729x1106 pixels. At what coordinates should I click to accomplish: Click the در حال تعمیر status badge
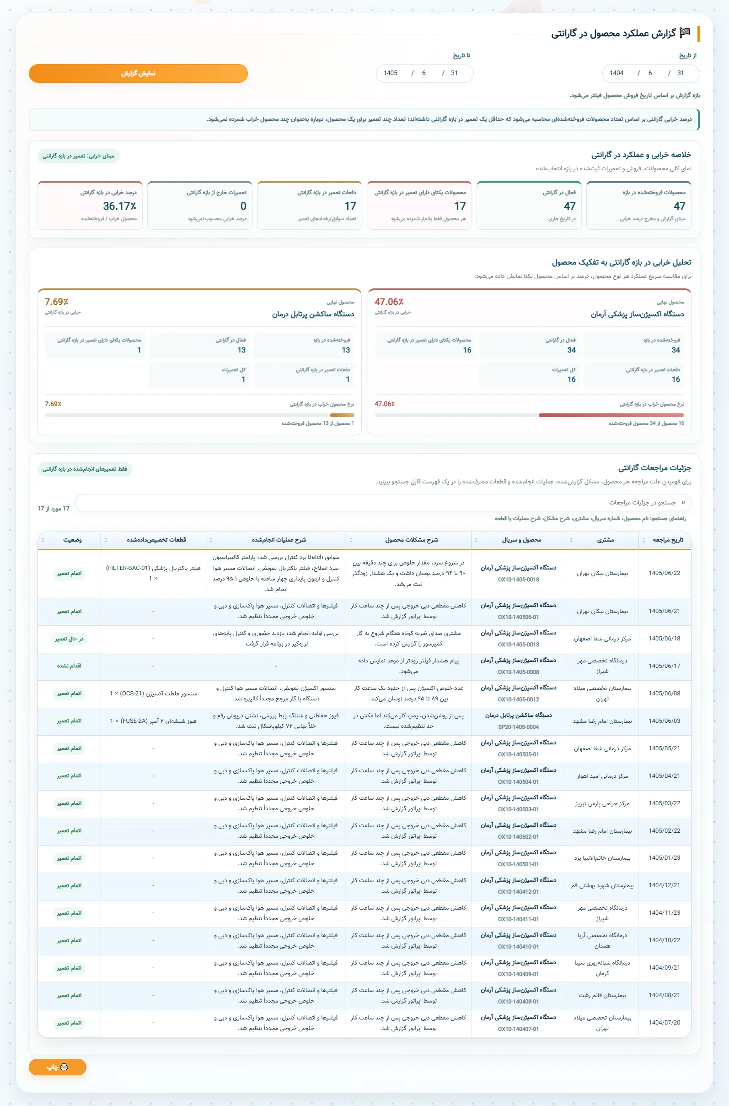click(x=69, y=639)
